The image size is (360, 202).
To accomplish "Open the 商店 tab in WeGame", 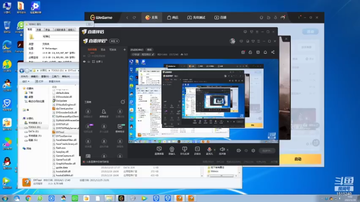I will tap(173, 18).
